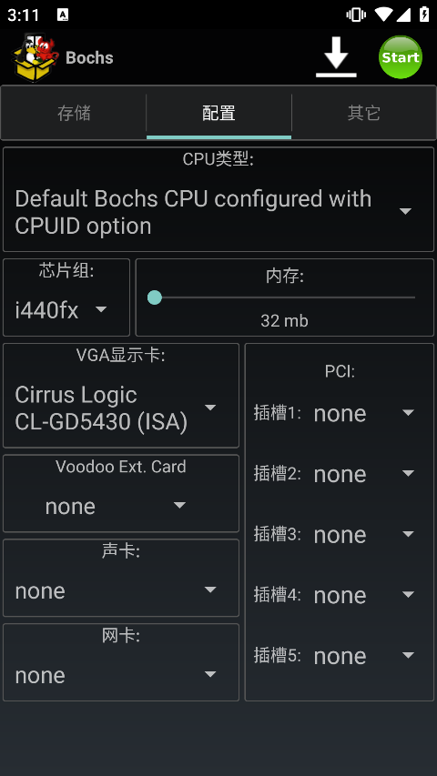Expand the PCI 插槽3 dropdown
The width and height of the screenshot is (437, 776).
[366, 535]
